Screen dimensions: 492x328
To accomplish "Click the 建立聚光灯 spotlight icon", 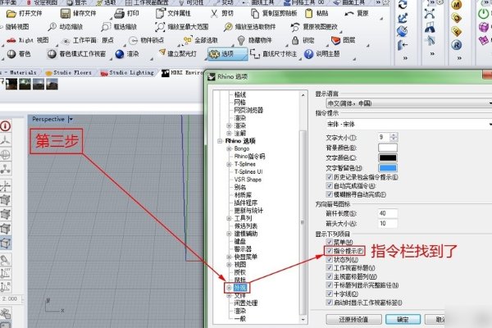I will tap(162, 52).
